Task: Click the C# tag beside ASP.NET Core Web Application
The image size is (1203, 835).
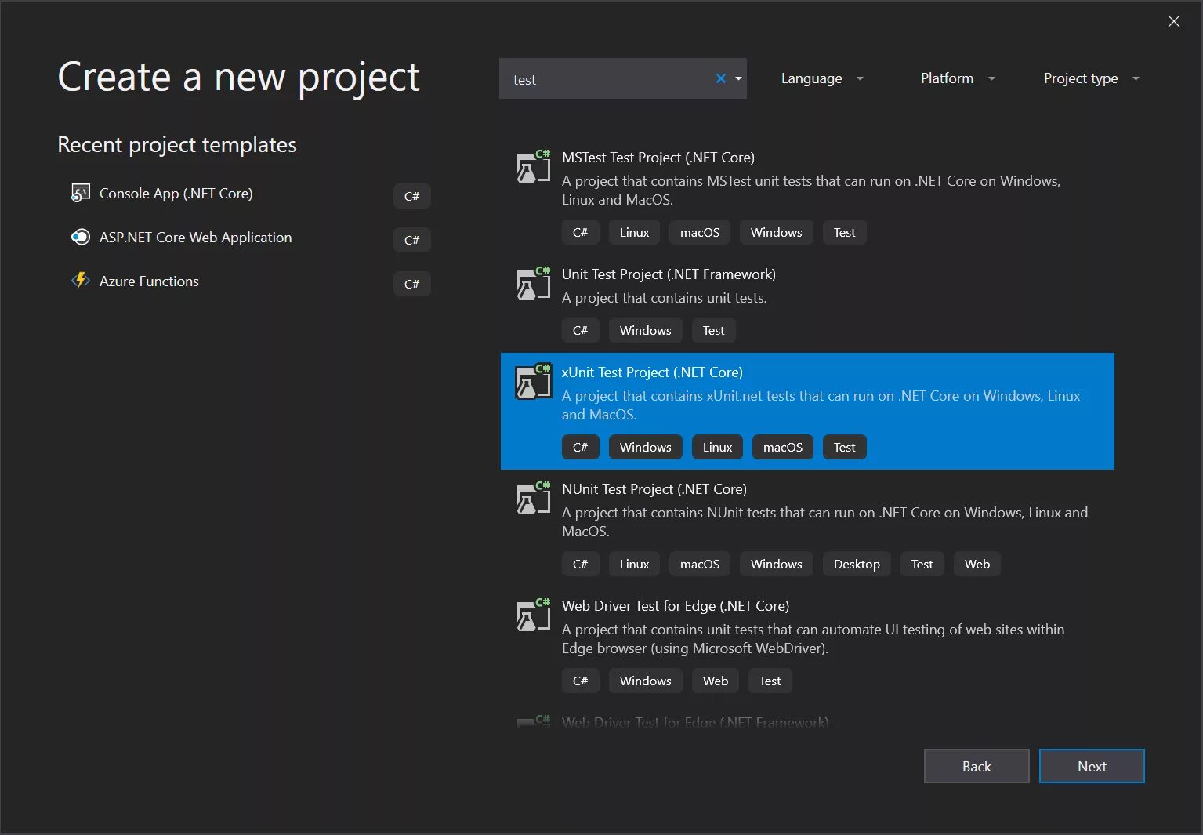Action: 411,240
